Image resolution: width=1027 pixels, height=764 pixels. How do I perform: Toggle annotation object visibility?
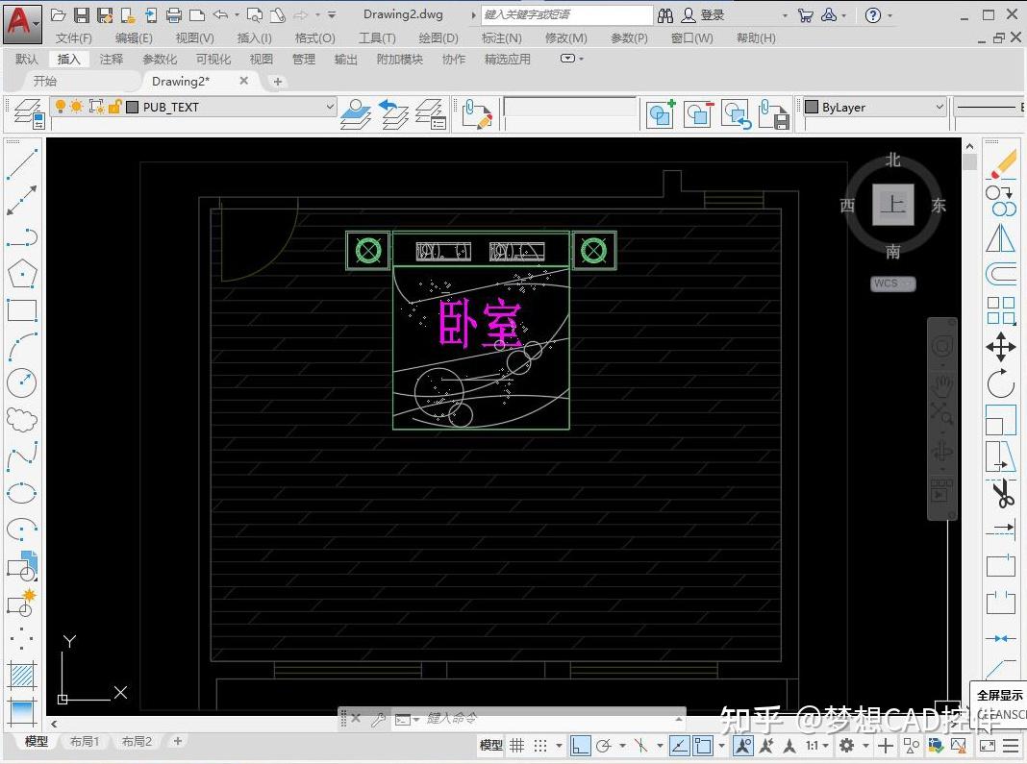point(742,746)
